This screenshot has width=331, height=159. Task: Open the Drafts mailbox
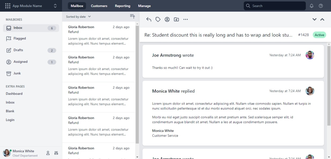(31, 50)
